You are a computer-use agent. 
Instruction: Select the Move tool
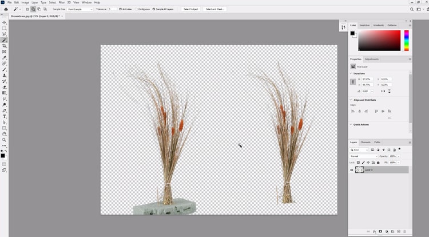click(x=5, y=22)
